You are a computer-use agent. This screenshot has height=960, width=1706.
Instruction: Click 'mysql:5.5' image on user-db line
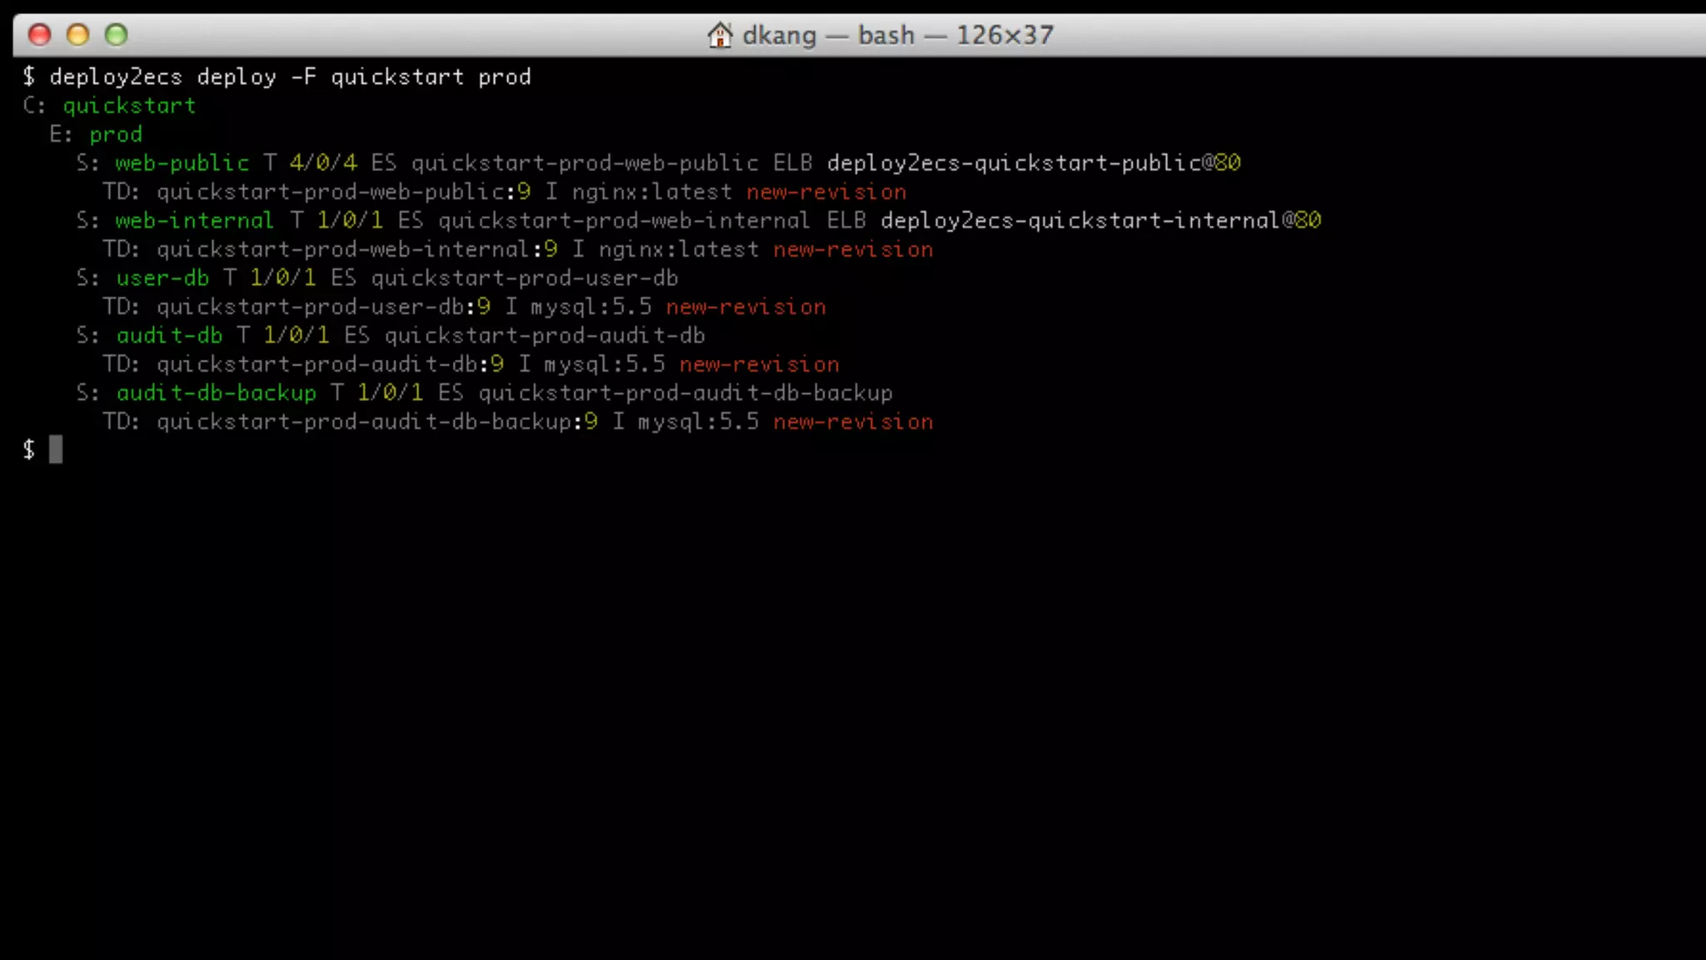tap(591, 307)
